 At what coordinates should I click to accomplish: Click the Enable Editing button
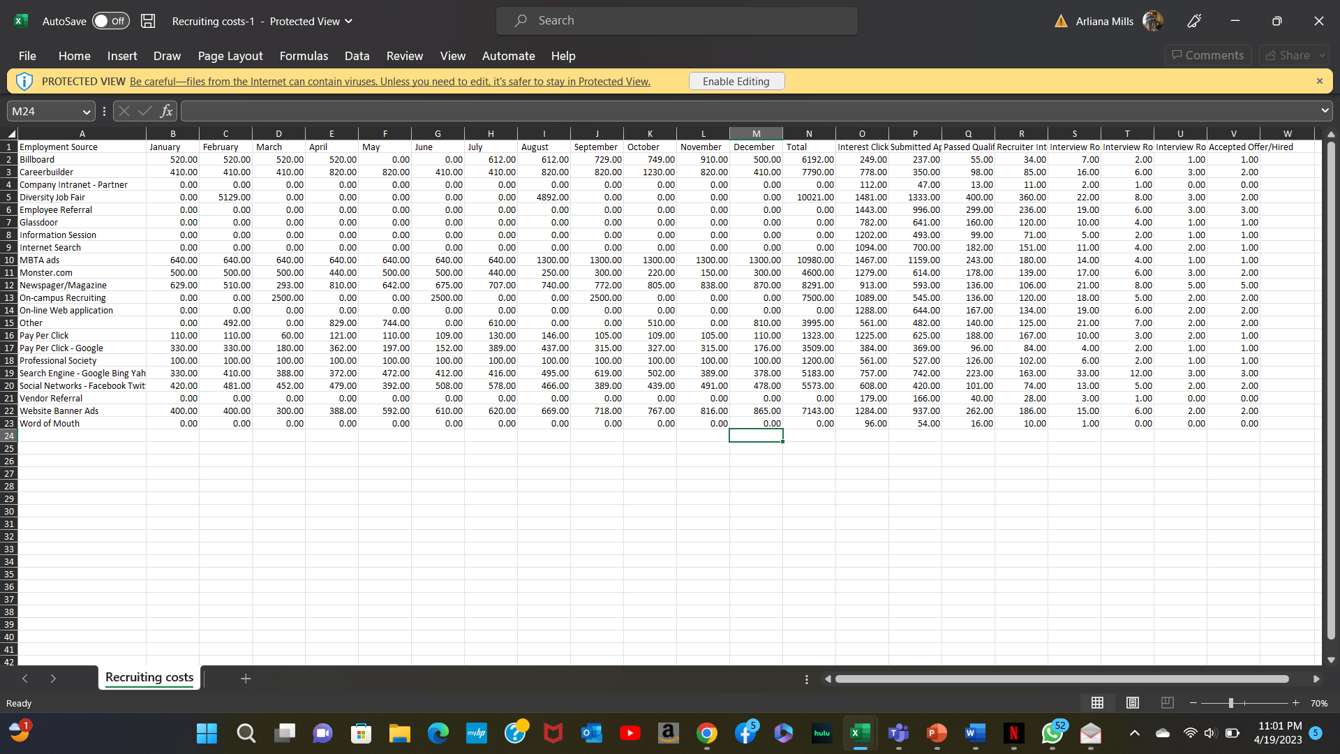(x=736, y=82)
